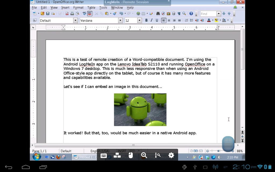Open the Styles and Formatting icon
275x172 pixels.
[35, 20]
